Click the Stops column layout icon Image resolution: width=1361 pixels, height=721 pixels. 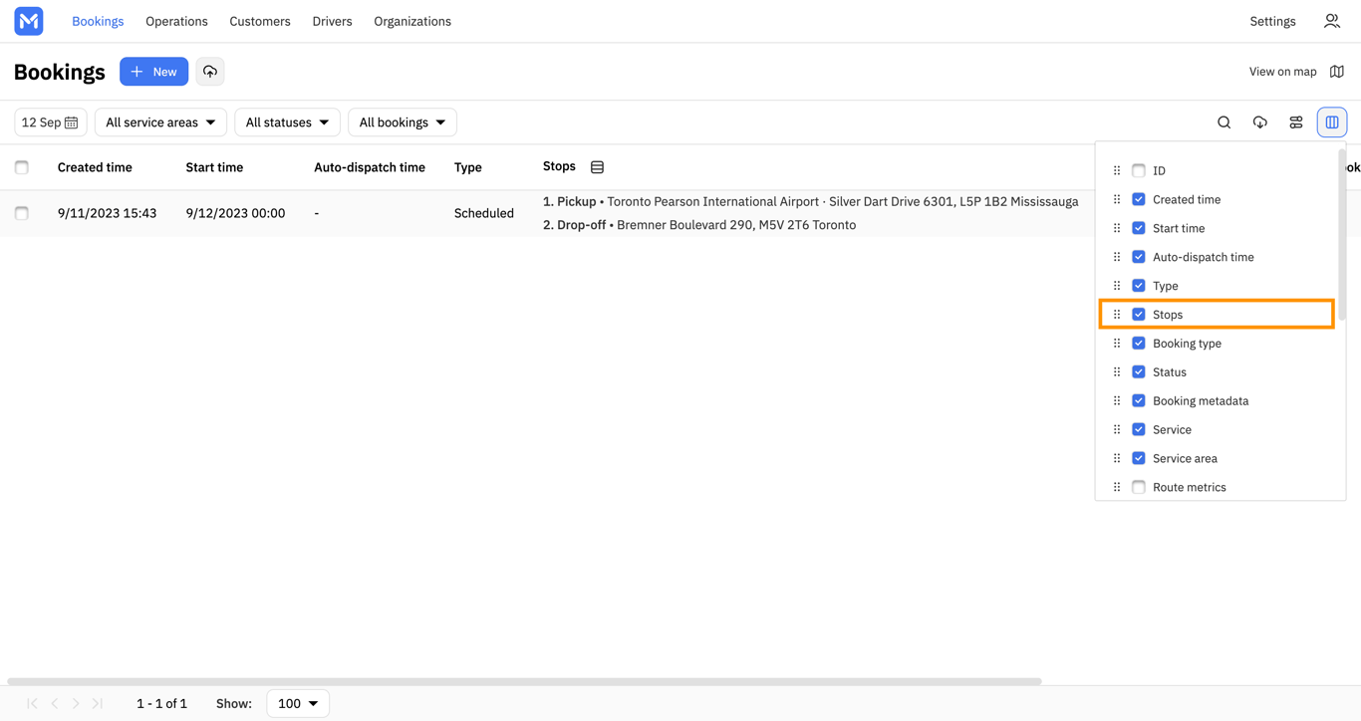click(597, 167)
